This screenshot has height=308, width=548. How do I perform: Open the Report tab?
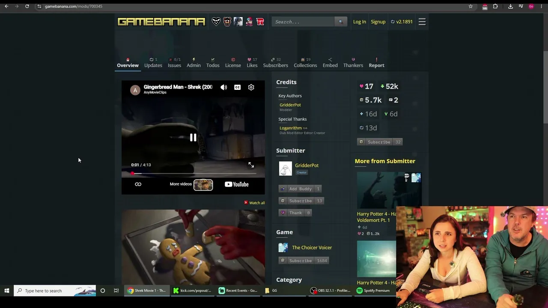point(377,63)
